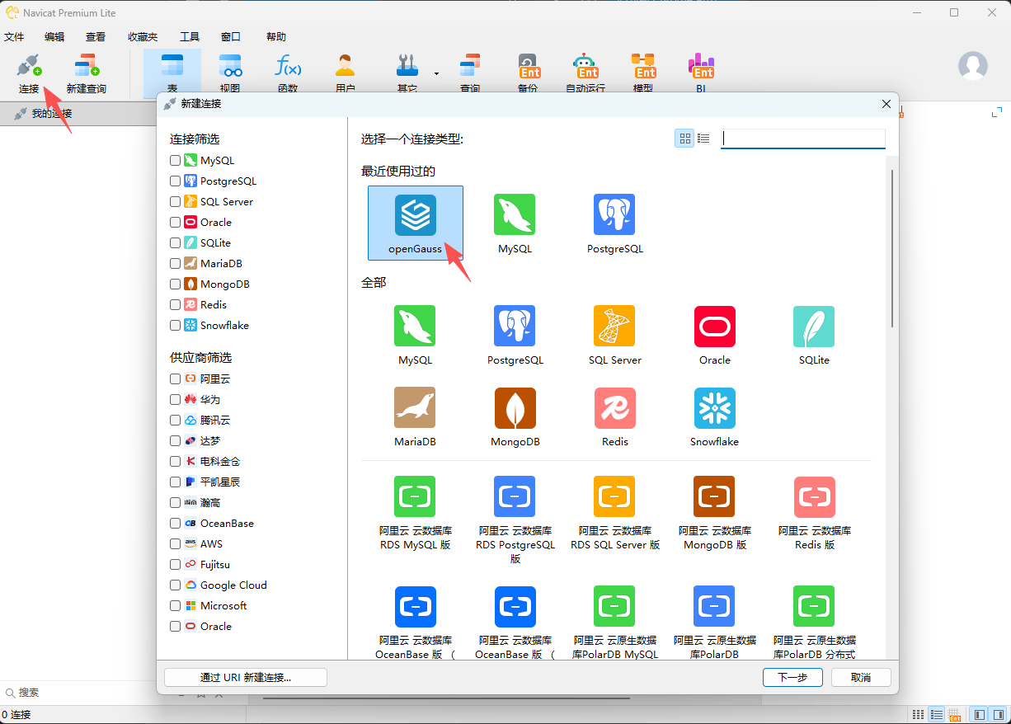Screen dimensions: 1011x724
Task: Open the 查看 menu
Action: [x=96, y=37]
